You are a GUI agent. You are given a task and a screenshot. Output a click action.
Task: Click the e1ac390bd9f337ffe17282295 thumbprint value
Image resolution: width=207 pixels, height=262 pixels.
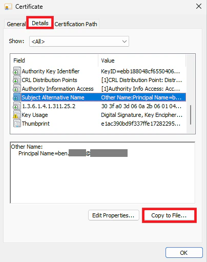(x=141, y=124)
